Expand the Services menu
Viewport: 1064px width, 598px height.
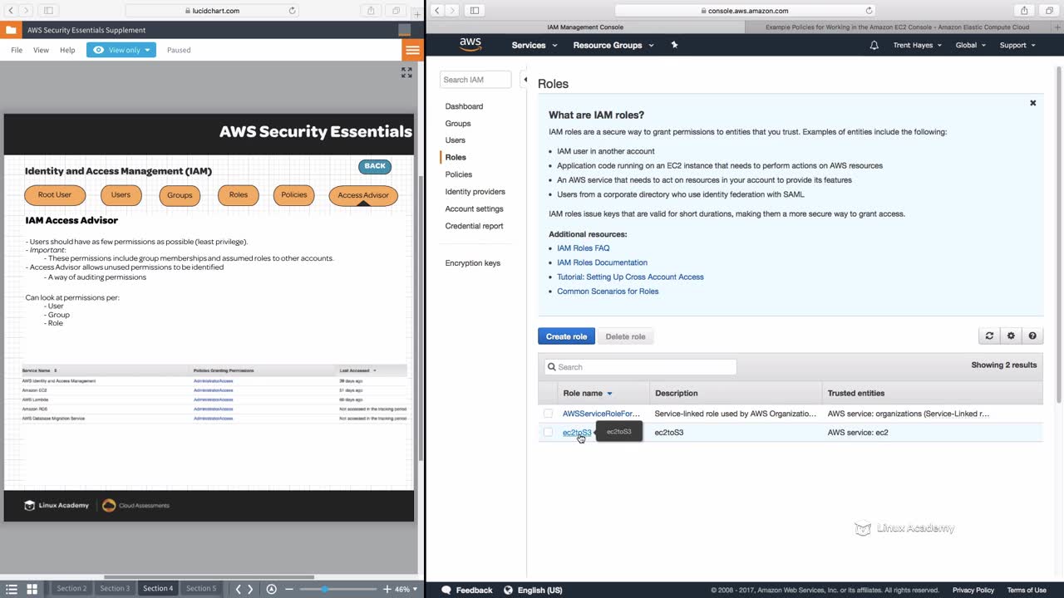coord(534,45)
